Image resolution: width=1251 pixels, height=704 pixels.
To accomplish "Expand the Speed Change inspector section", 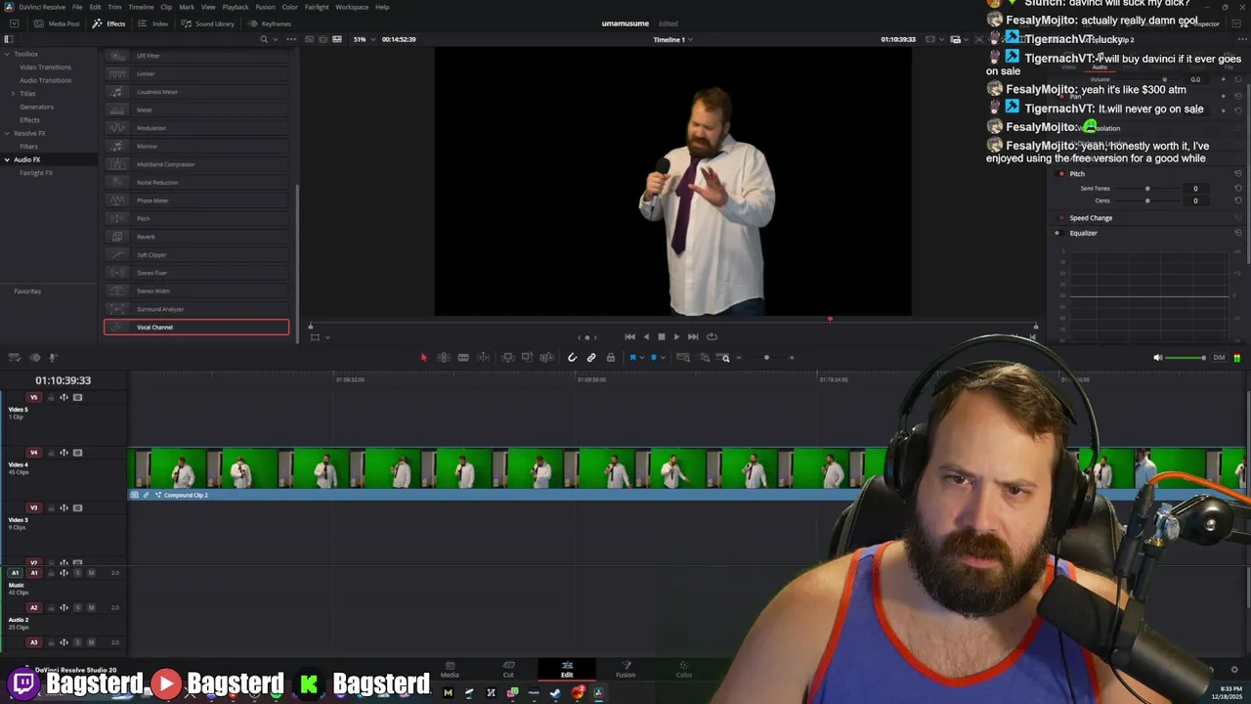I will point(1091,218).
